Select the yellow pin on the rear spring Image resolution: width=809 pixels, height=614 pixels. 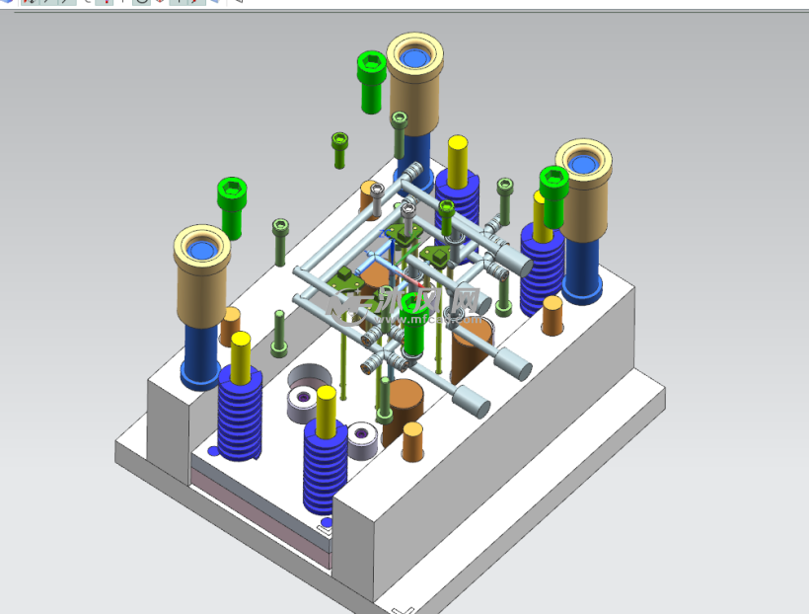pos(458,158)
